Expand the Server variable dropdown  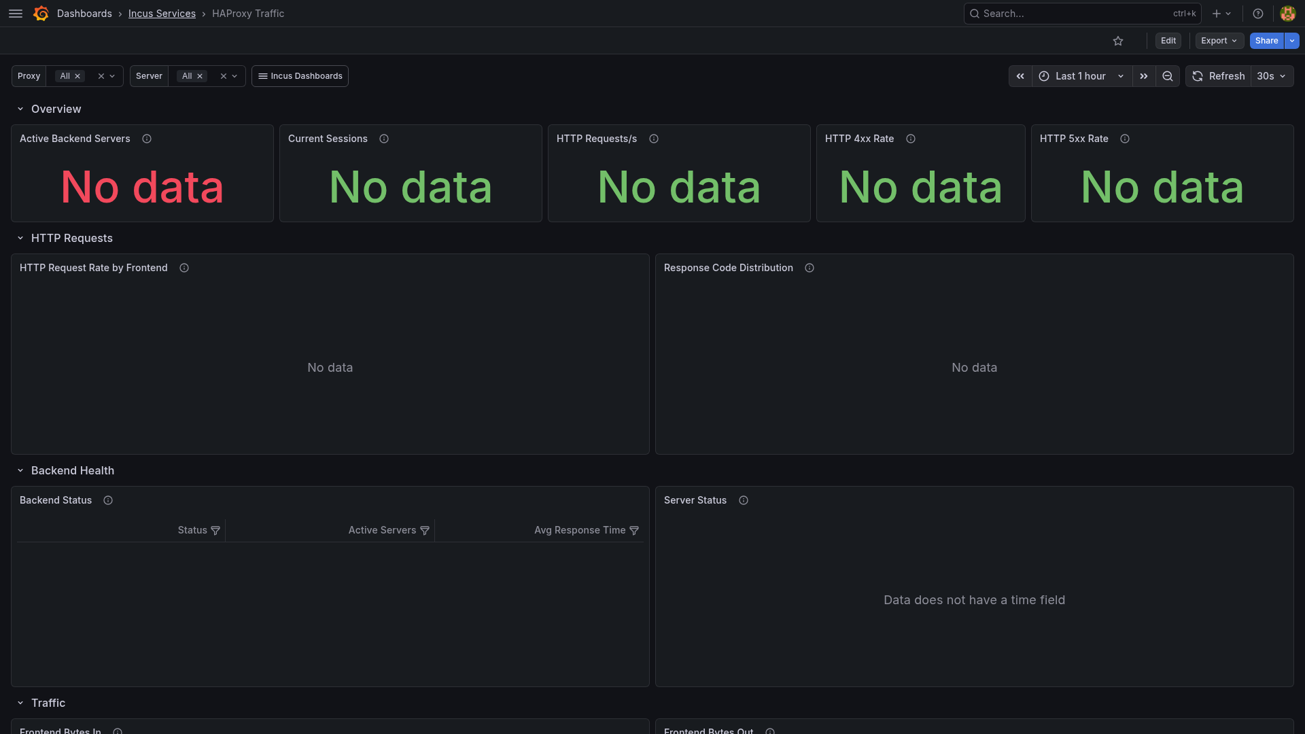point(235,76)
